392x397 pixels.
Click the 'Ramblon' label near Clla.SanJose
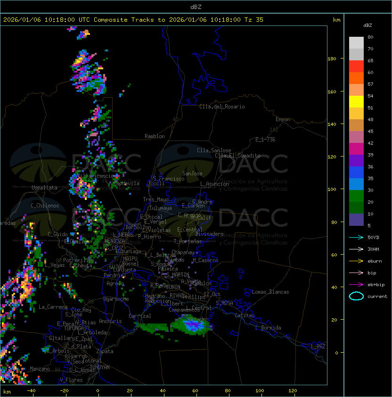(155, 136)
